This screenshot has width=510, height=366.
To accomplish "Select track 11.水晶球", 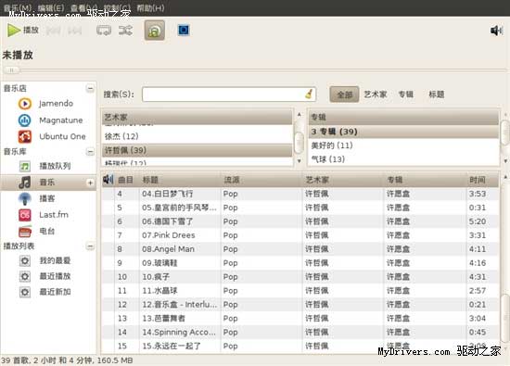I will click(300, 291).
